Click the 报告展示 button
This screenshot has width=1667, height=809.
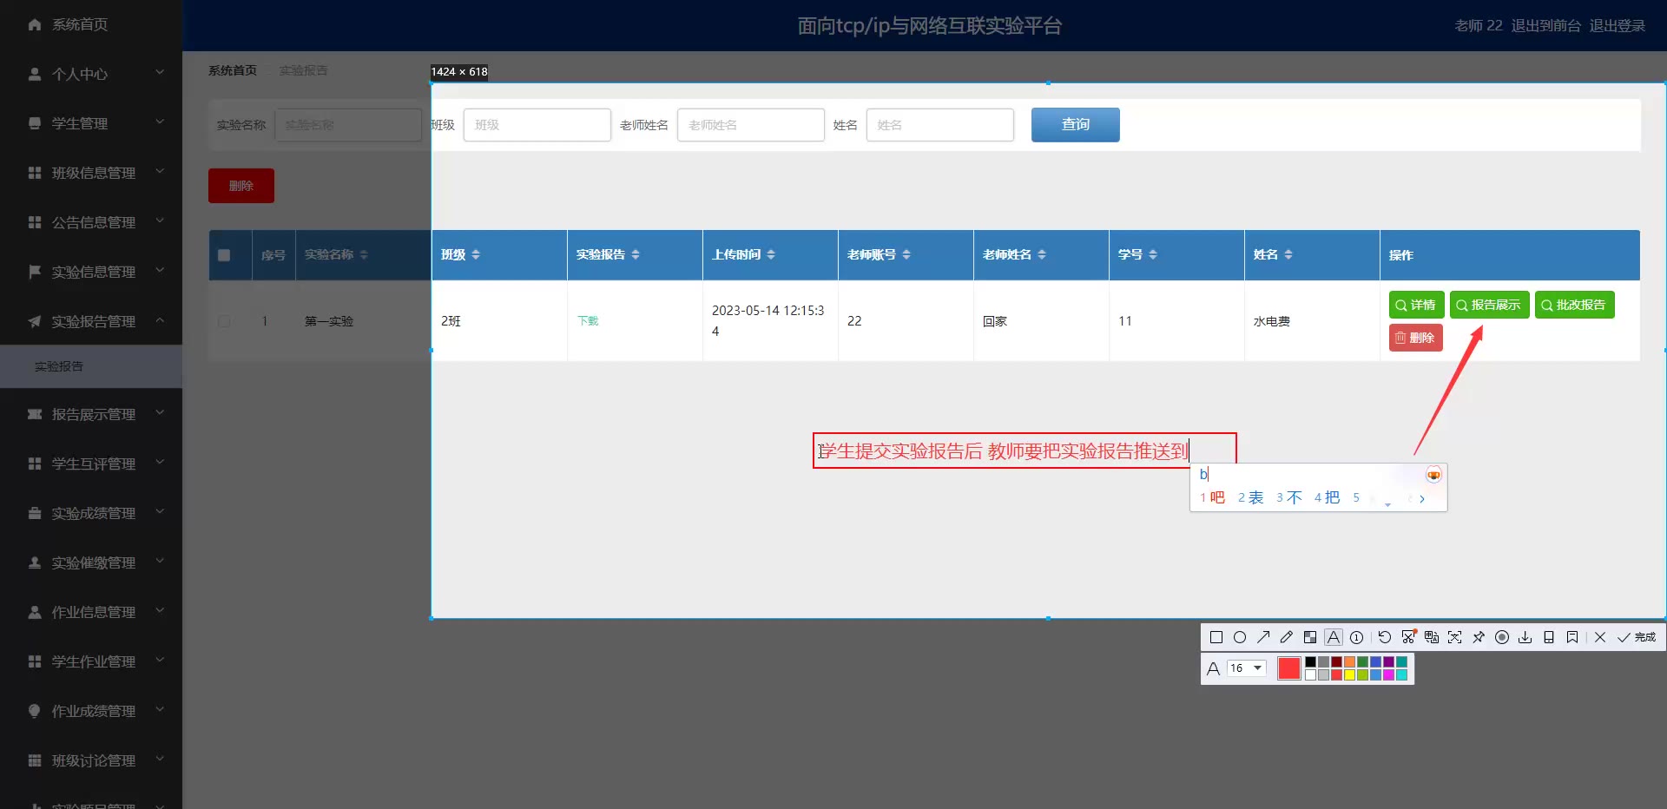click(x=1489, y=305)
